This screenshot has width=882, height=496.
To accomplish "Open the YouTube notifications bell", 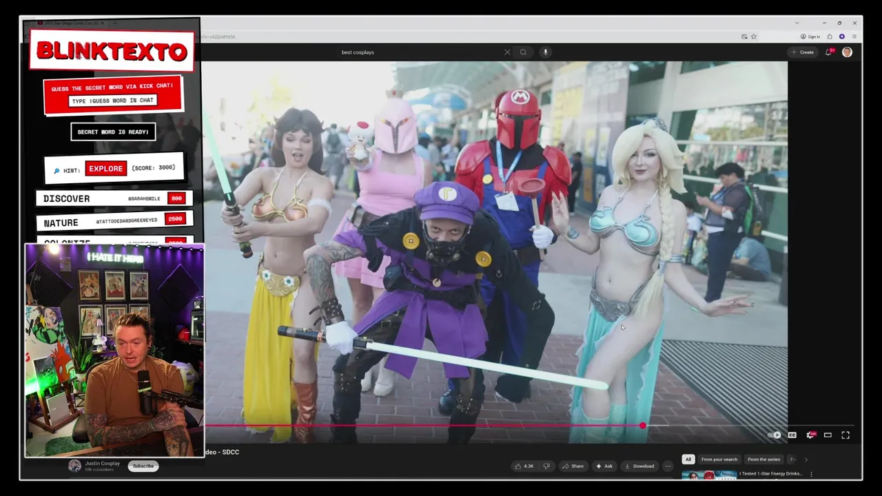I will click(829, 52).
